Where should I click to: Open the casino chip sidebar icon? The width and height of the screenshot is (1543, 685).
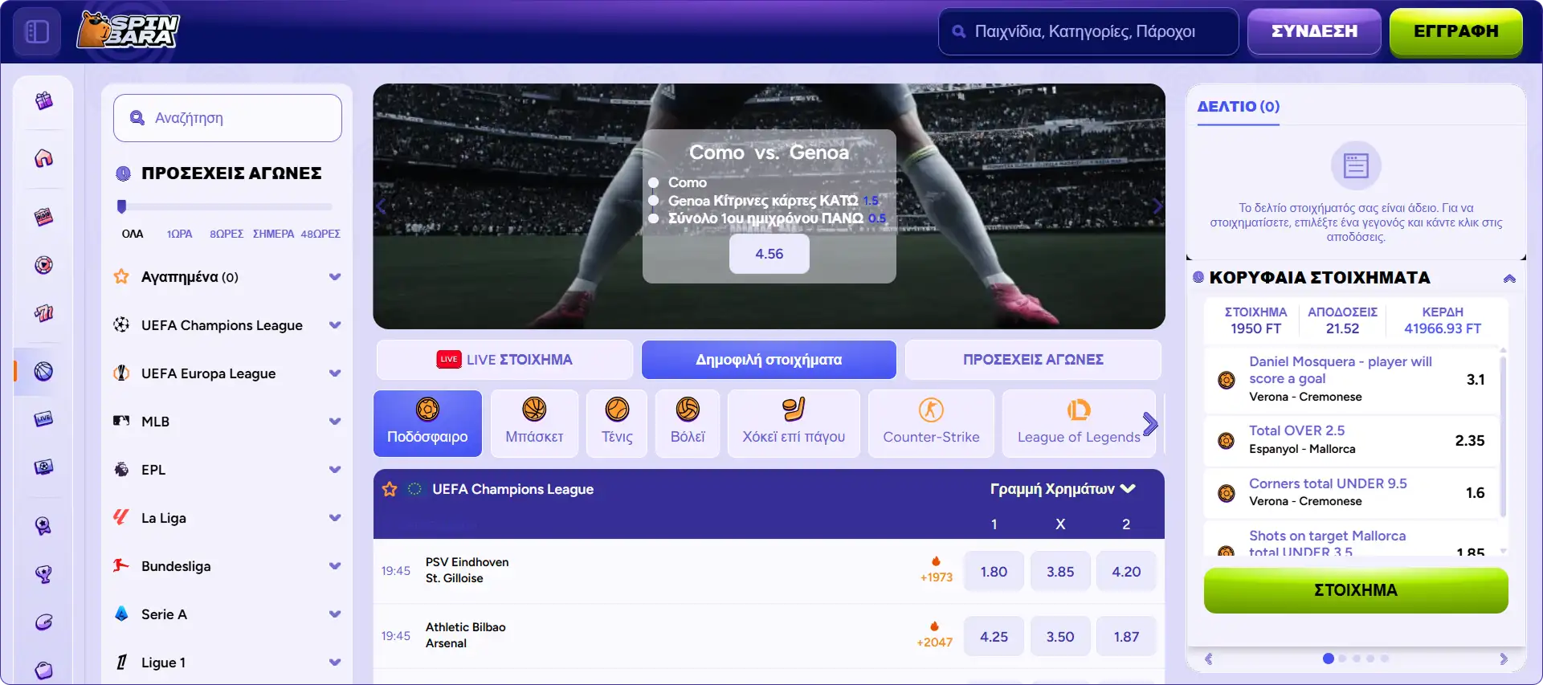click(43, 264)
